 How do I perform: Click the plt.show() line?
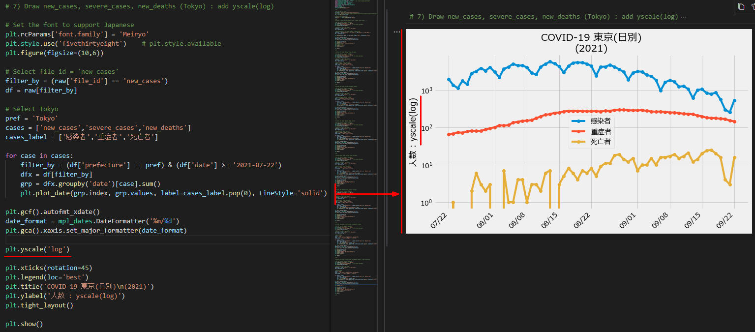tap(24, 324)
